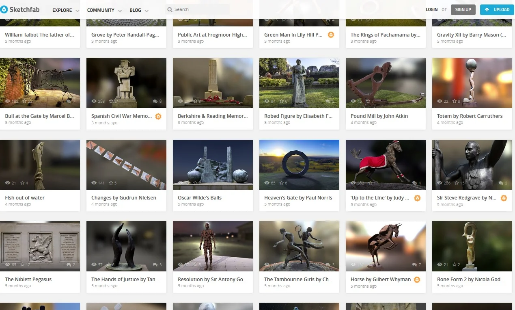Click views eye icon on Fish out of water
515x310 pixels.
click(x=7, y=183)
